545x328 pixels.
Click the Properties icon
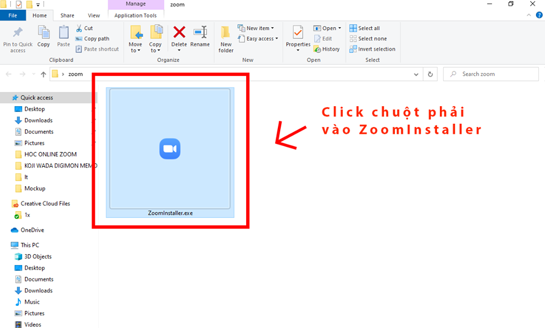298,32
